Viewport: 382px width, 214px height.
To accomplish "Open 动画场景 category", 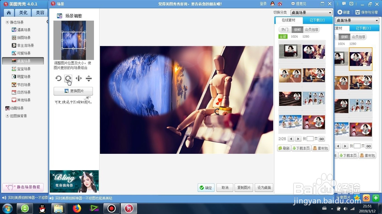I will tap(15, 108).
